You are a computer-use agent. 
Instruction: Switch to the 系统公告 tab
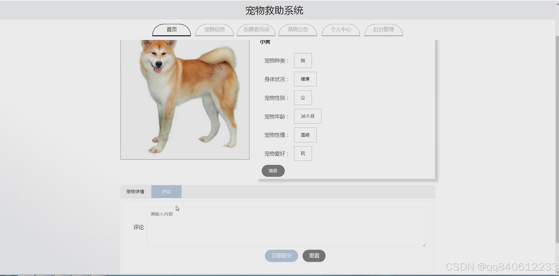(x=298, y=30)
